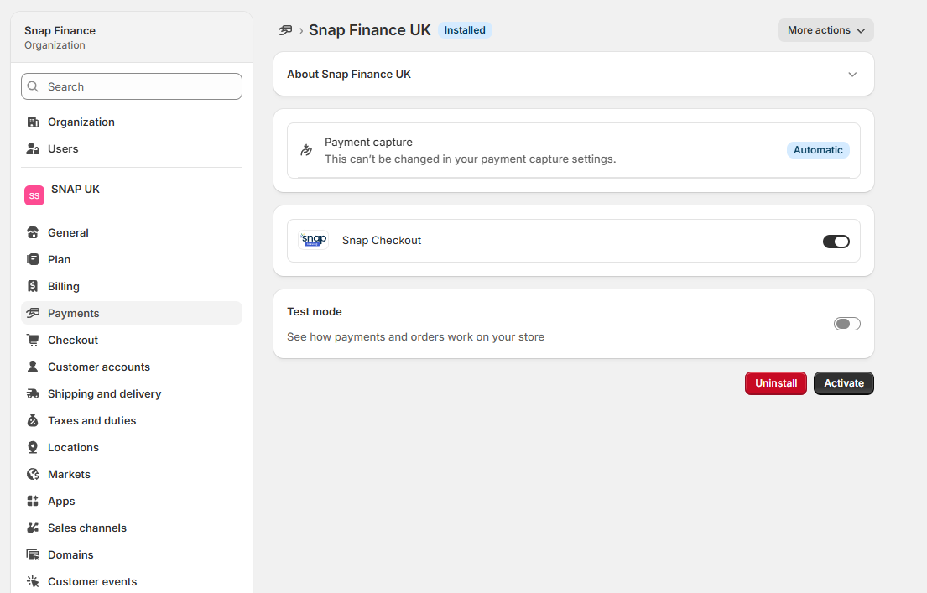The width and height of the screenshot is (927, 593).
Task: Click the Test mode heading
Action: coord(315,311)
